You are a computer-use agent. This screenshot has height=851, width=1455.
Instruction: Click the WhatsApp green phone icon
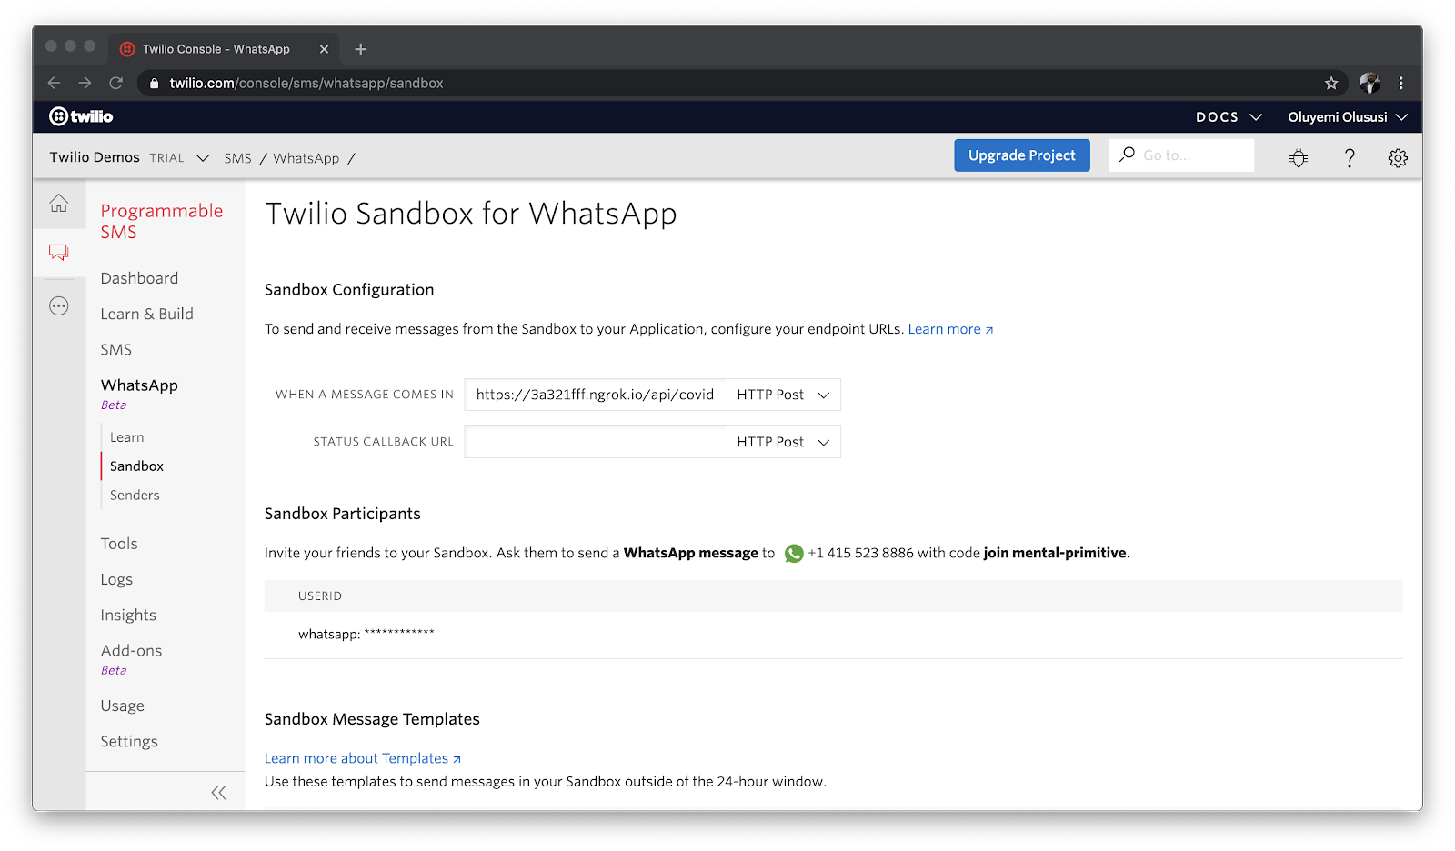coord(794,553)
